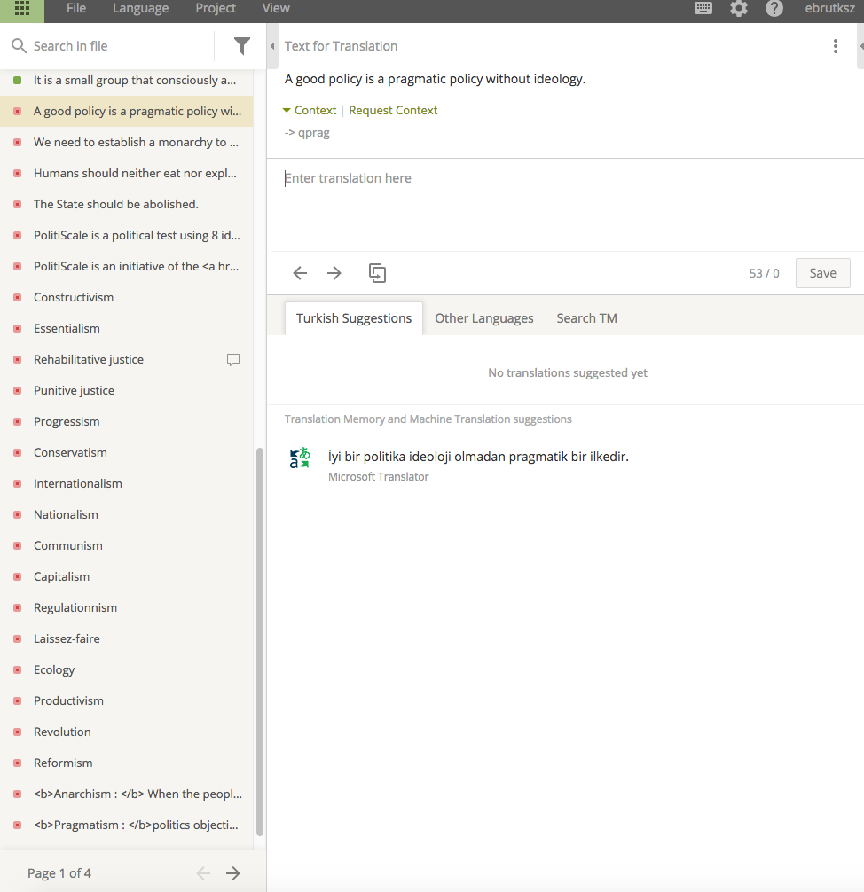Open the string filter funnel
The image size is (864, 892).
click(242, 46)
